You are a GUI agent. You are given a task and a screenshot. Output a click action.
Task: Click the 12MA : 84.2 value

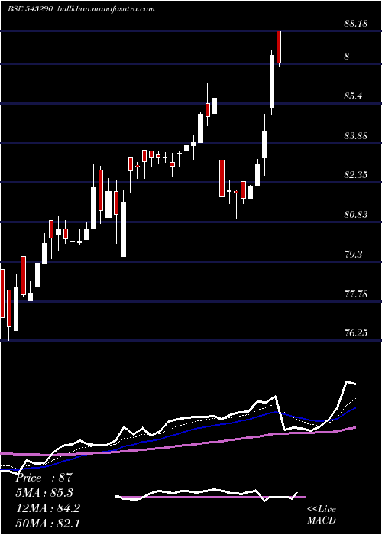[48, 508]
